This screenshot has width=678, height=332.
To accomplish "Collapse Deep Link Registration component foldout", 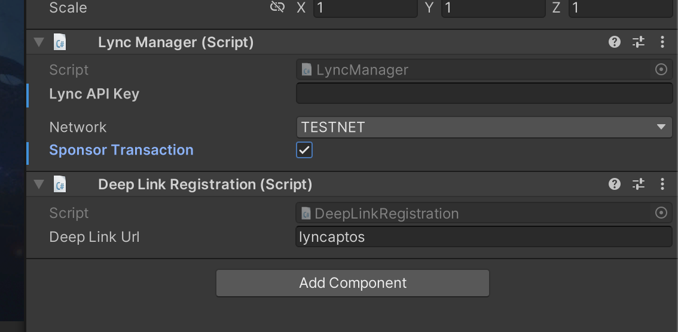I will [x=39, y=184].
